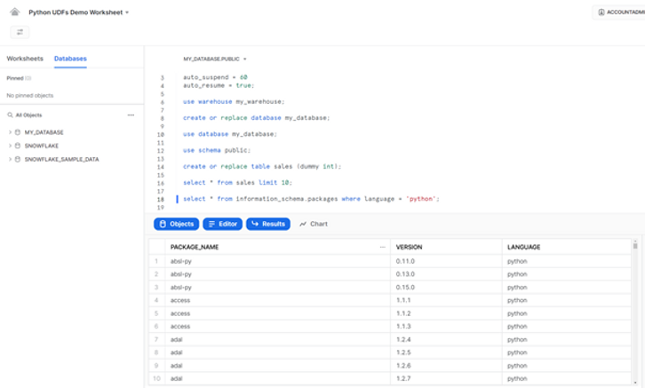Open the ACCOUNTADMIN role selector

619,12
